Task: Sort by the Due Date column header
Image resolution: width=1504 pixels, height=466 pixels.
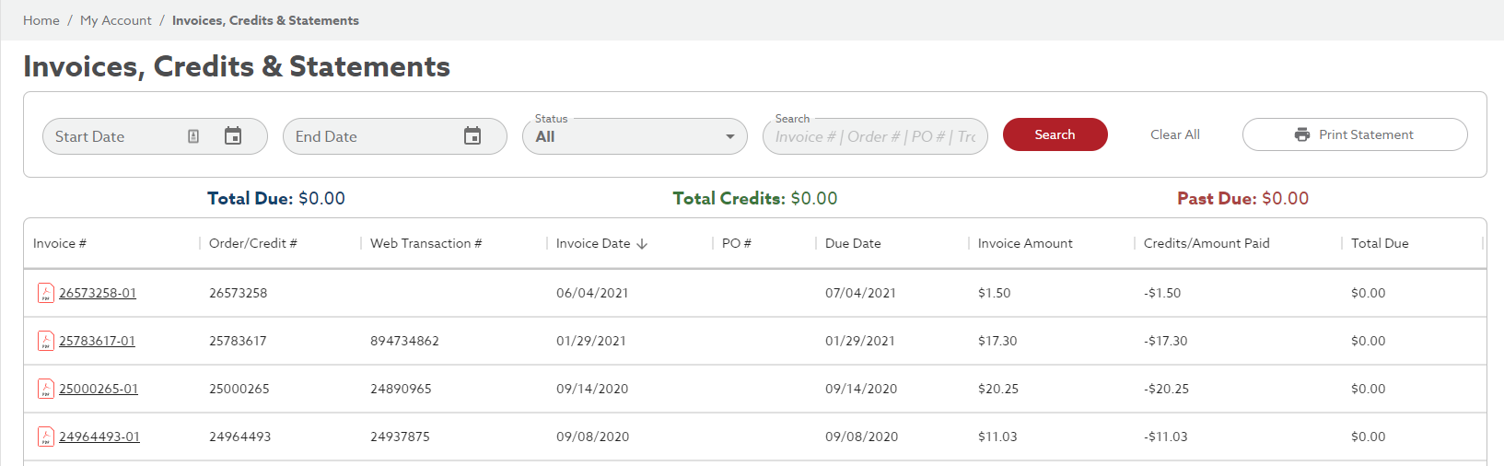Action: [x=853, y=243]
